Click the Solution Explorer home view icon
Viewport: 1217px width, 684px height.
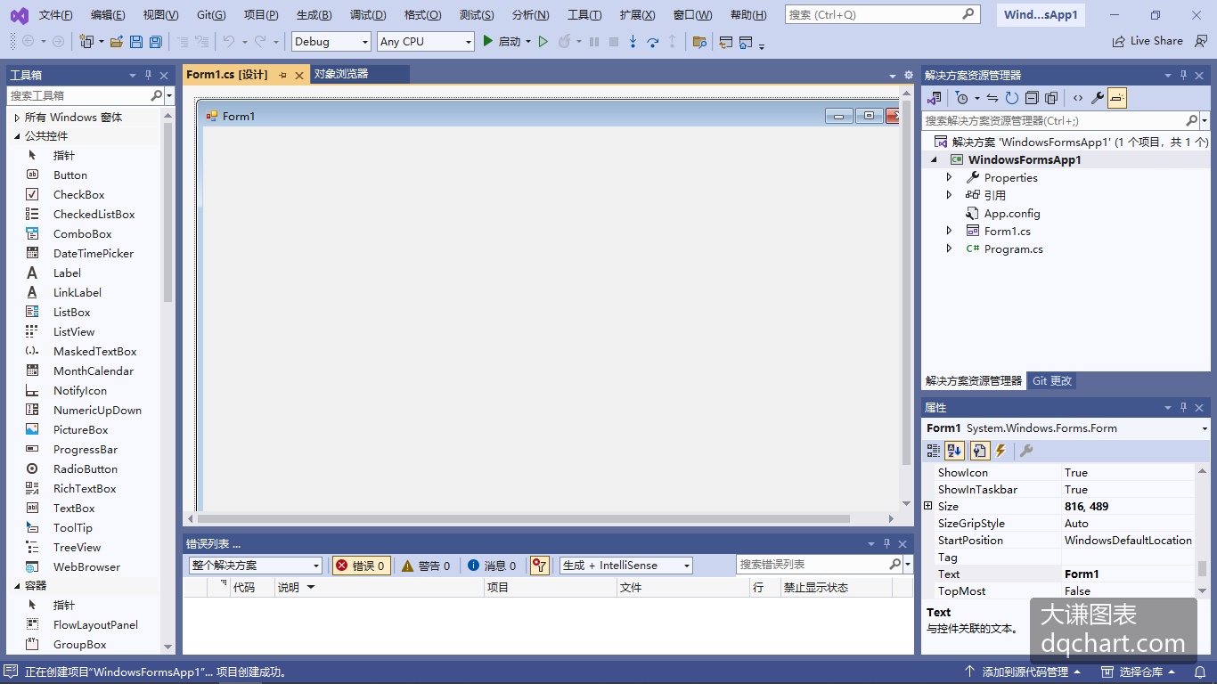[x=934, y=98]
